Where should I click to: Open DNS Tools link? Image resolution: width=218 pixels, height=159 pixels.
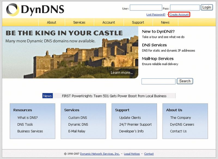click(x=25, y=125)
